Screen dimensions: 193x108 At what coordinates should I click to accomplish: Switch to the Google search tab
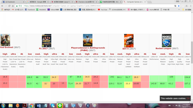(37, 2)
